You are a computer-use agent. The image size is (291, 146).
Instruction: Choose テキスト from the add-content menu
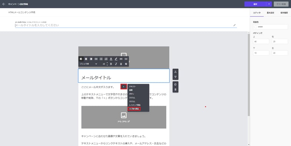(x=132, y=87)
